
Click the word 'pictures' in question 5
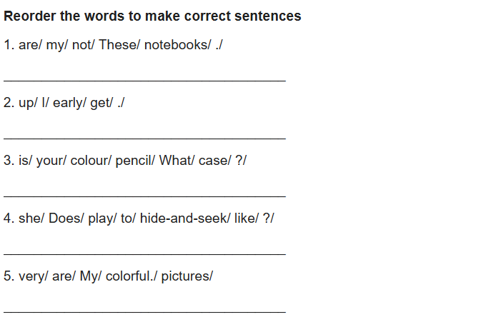[x=185, y=277]
